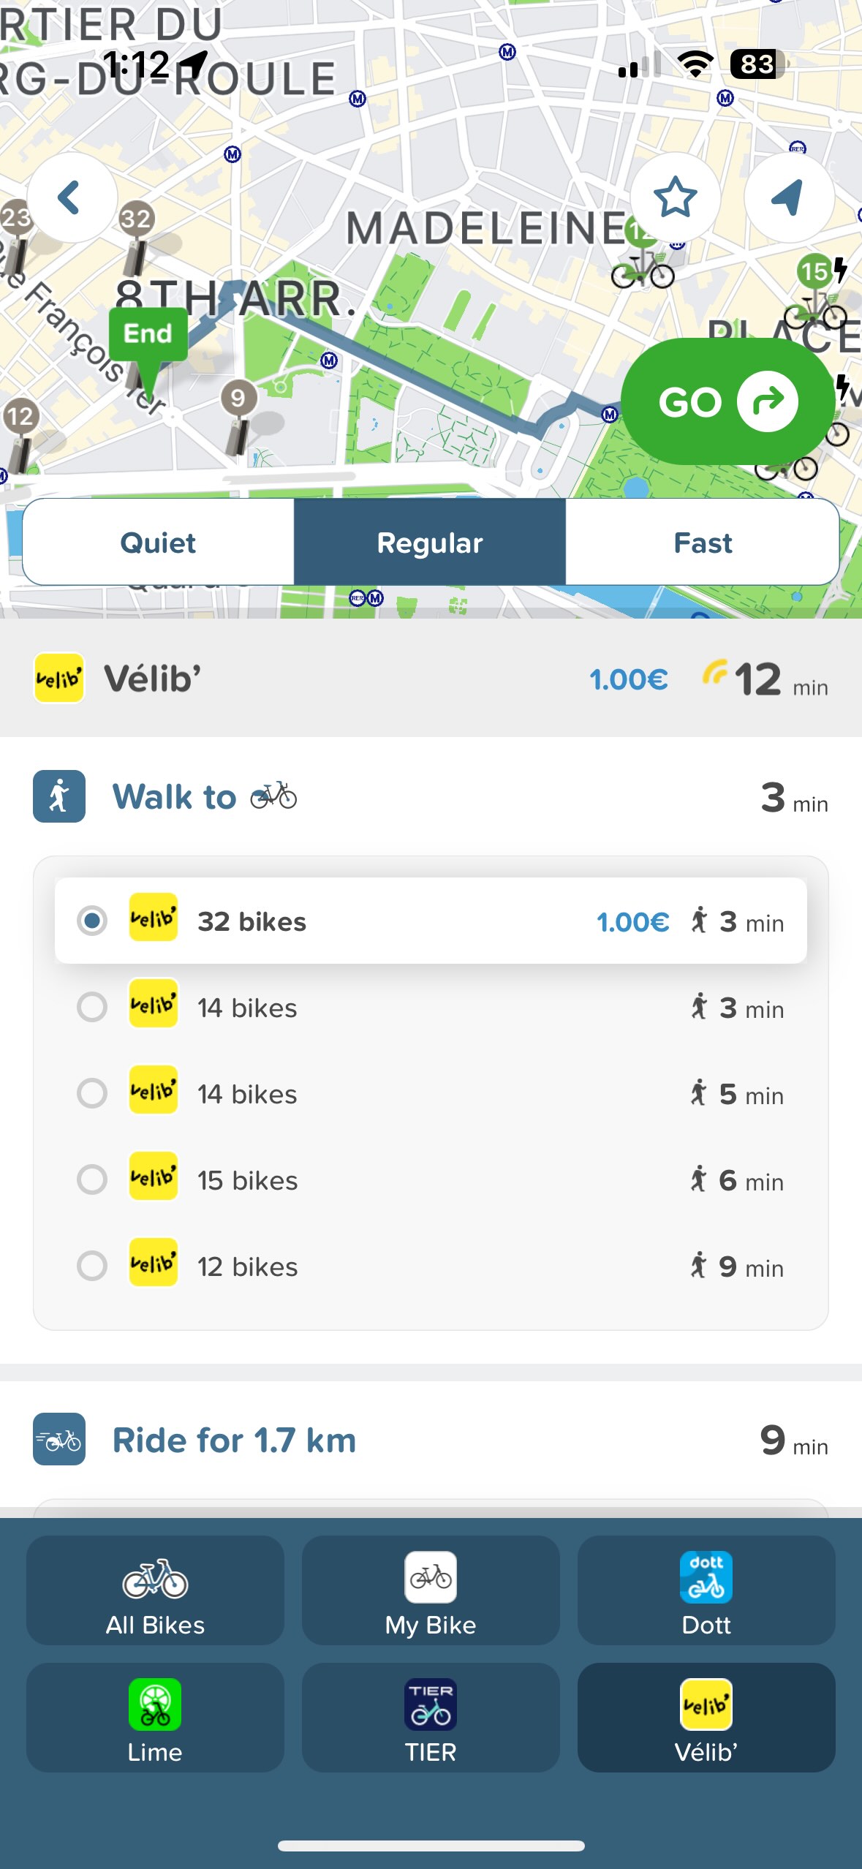Expand the Ride for 1.7 km section
The height and width of the screenshot is (1869, 862).
(x=430, y=1440)
